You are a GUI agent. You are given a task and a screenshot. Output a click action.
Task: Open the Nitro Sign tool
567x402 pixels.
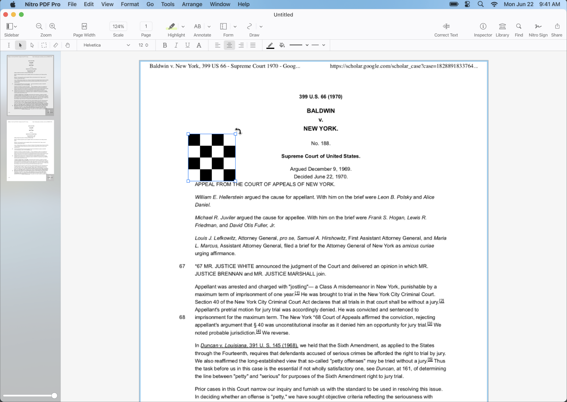[x=537, y=26]
